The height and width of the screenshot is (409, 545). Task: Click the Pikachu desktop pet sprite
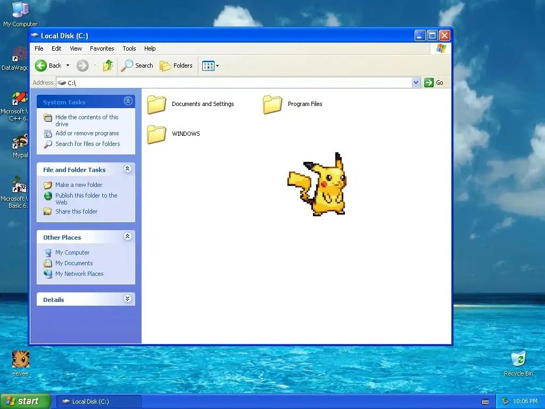point(317,184)
